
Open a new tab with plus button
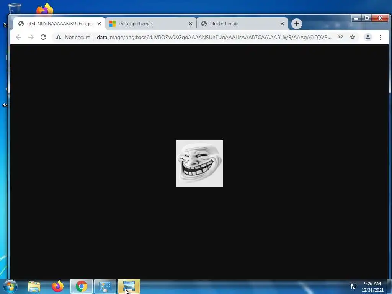[x=297, y=24]
